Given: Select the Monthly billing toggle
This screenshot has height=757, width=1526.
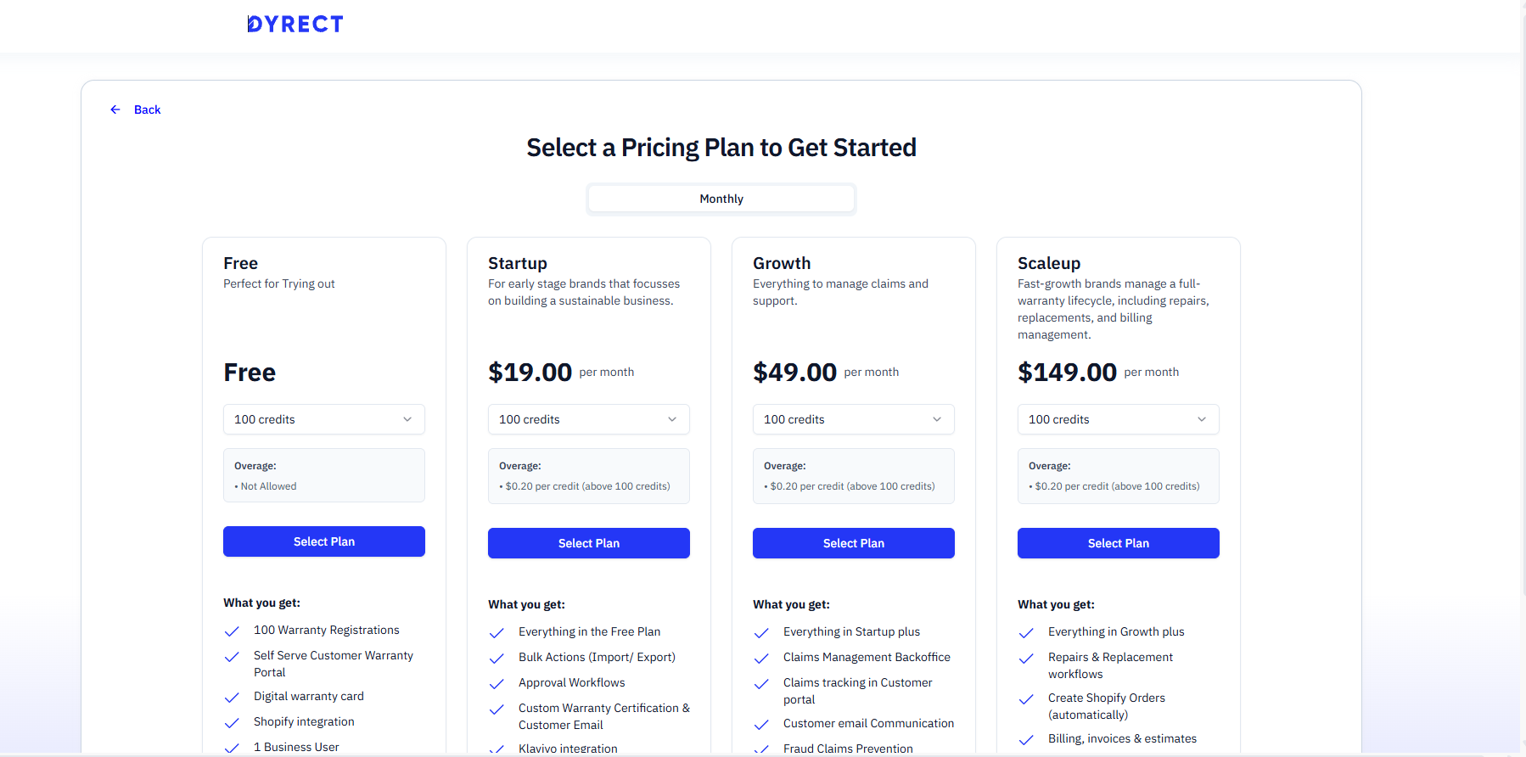Looking at the screenshot, I should click(721, 199).
